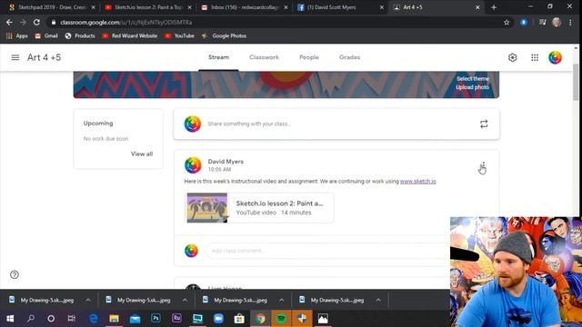This screenshot has height=327, width=582.
Task: Switch to the Grades tab
Action: click(x=349, y=57)
